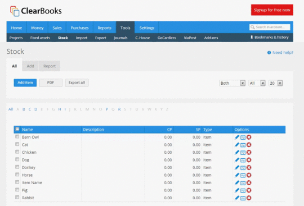Filter items by letter B
The width and height of the screenshot is (304, 206).
click(x=24, y=109)
